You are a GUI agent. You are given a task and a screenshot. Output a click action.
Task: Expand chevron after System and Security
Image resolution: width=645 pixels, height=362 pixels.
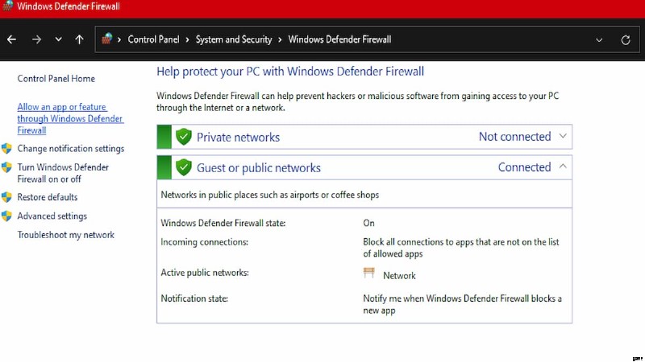click(280, 39)
